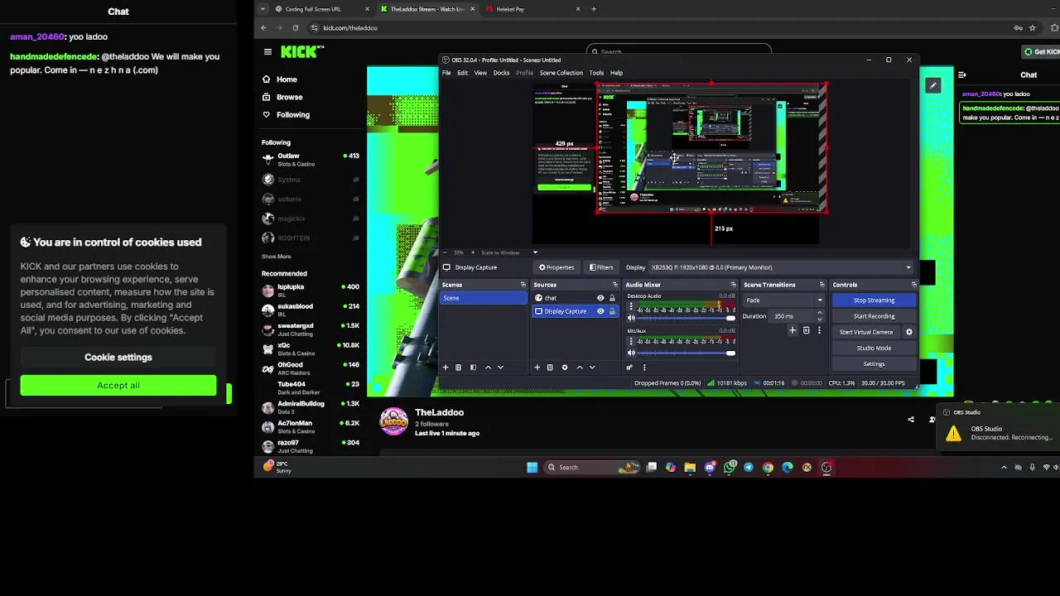Open scene filters icon in Scenes toolbar
The width and height of the screenshot is (1060, 596).
click(x=473, y=368)
